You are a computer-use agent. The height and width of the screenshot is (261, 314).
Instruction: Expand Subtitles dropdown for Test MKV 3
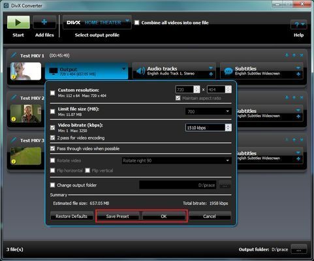click(x=298, y=153)
